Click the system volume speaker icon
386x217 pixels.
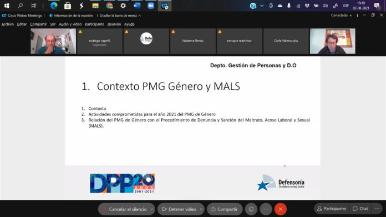tap(325, 6)
